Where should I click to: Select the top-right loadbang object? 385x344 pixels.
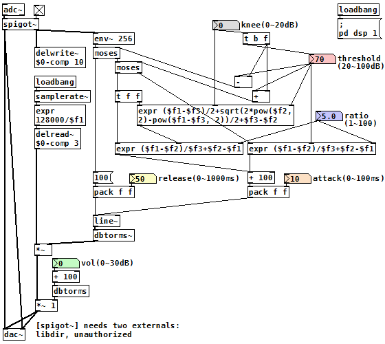358,10
